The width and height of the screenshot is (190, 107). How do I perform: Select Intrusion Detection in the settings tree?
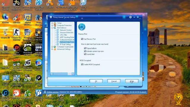coord(66,32)
